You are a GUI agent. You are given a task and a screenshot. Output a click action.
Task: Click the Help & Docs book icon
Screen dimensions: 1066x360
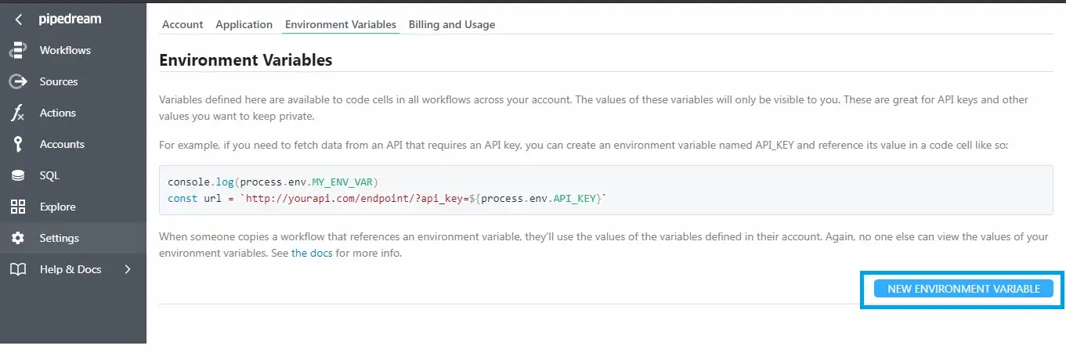pyautogui.click(x=17, y=269)
